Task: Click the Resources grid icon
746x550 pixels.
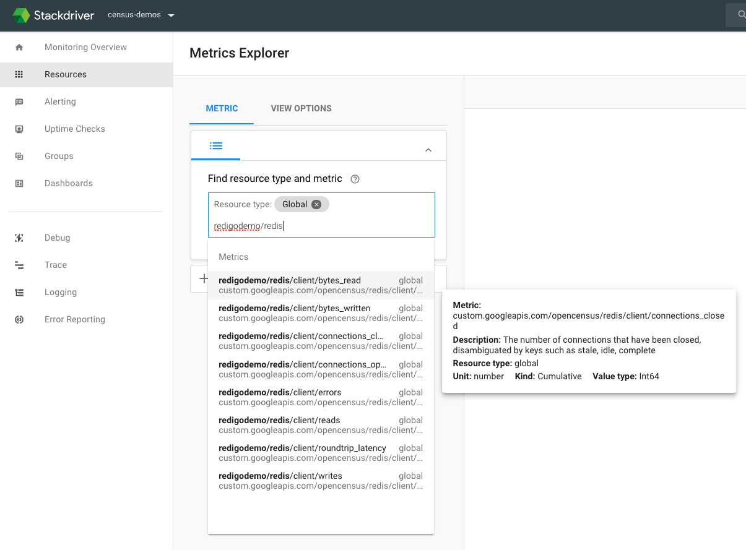Action: [x=19, y=74]
